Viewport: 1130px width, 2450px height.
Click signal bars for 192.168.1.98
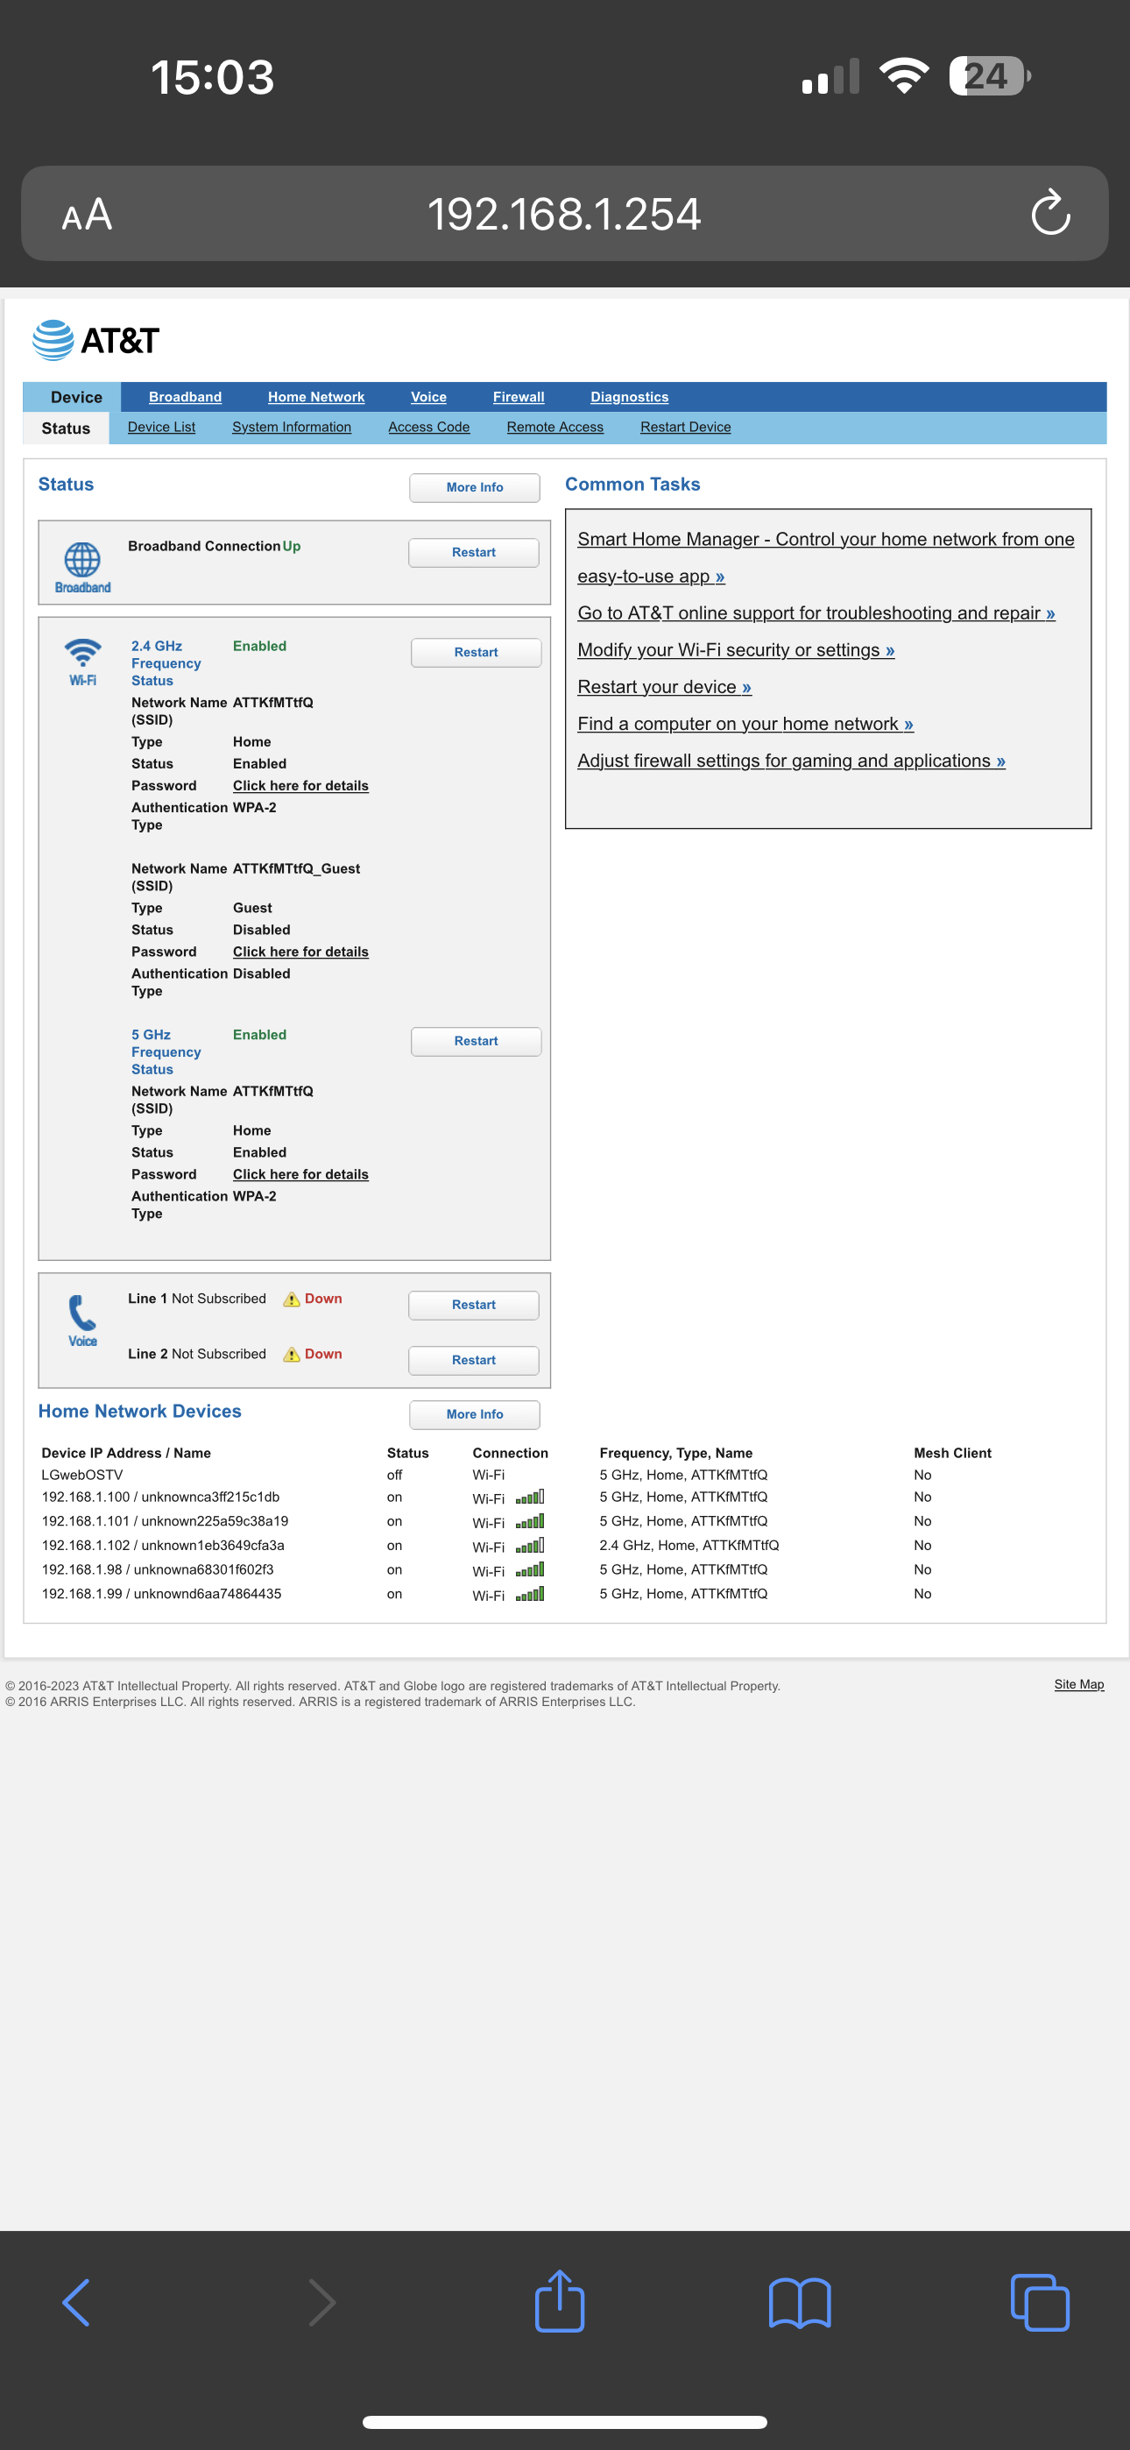[x=530, y=1569]
